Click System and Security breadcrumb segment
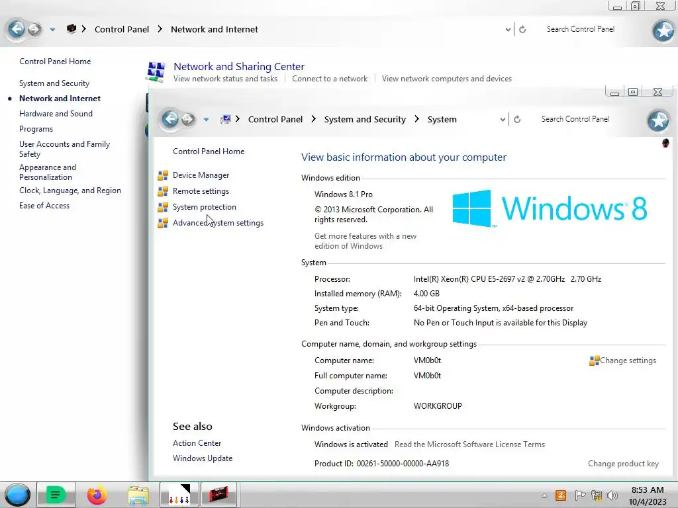The height and width of the screenshot is (508, 678). point(365,119)
